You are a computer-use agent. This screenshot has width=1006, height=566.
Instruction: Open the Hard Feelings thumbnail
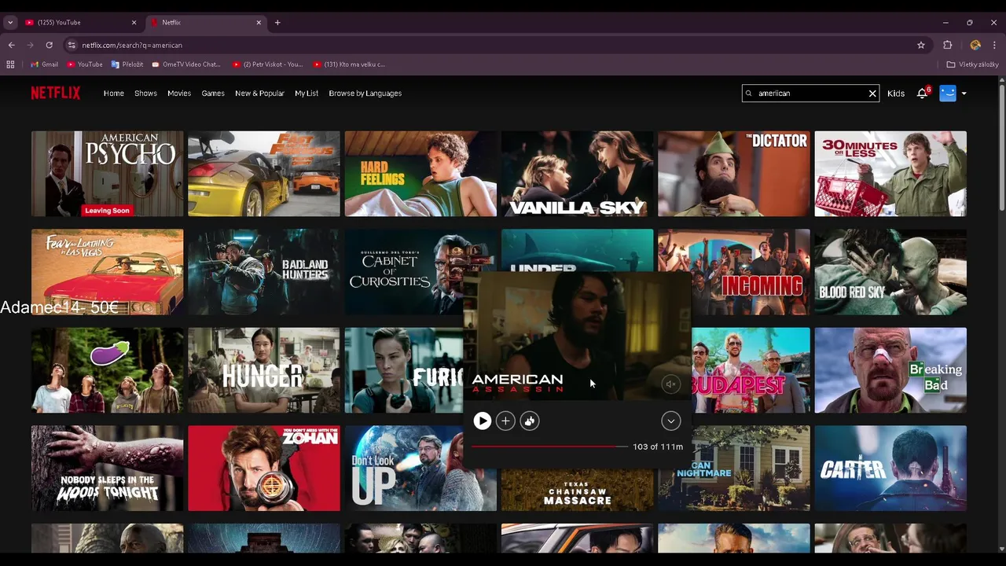click(420, 174)
